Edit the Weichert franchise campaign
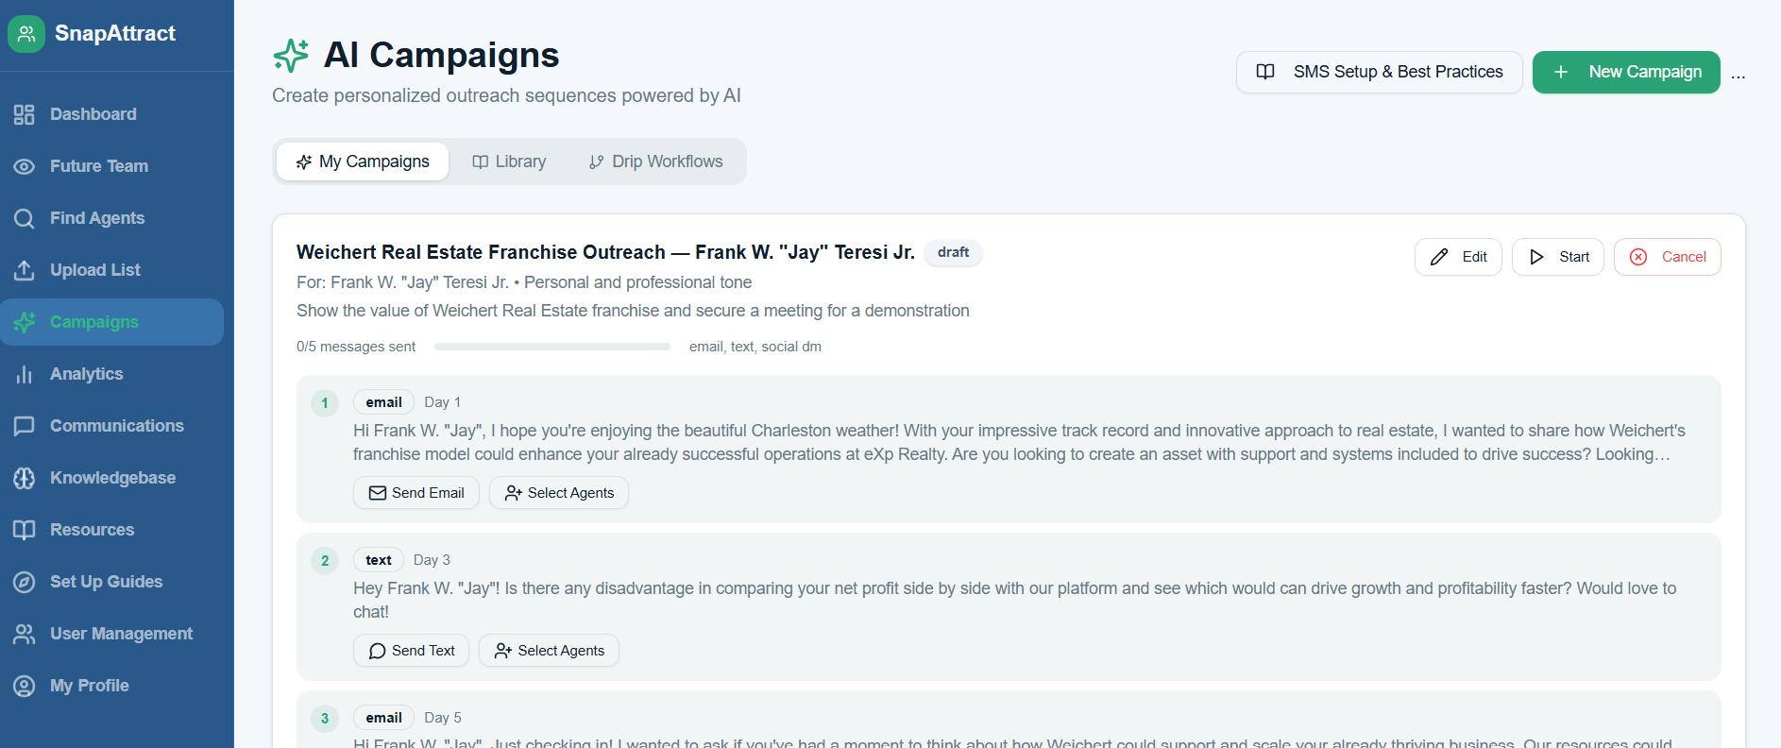The height and width of the screenshot is (748, 1781). point(1458,257)
